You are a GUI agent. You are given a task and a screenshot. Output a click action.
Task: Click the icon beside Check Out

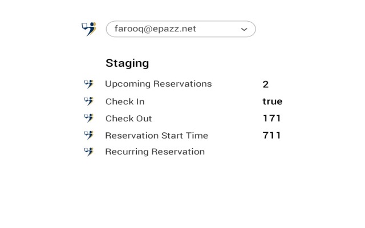(88, 118)
